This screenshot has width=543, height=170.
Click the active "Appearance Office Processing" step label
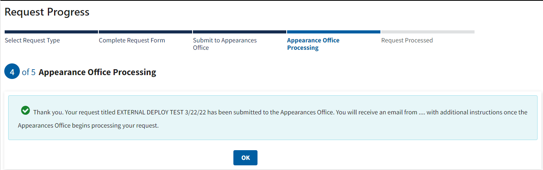[x=313, y=44]
